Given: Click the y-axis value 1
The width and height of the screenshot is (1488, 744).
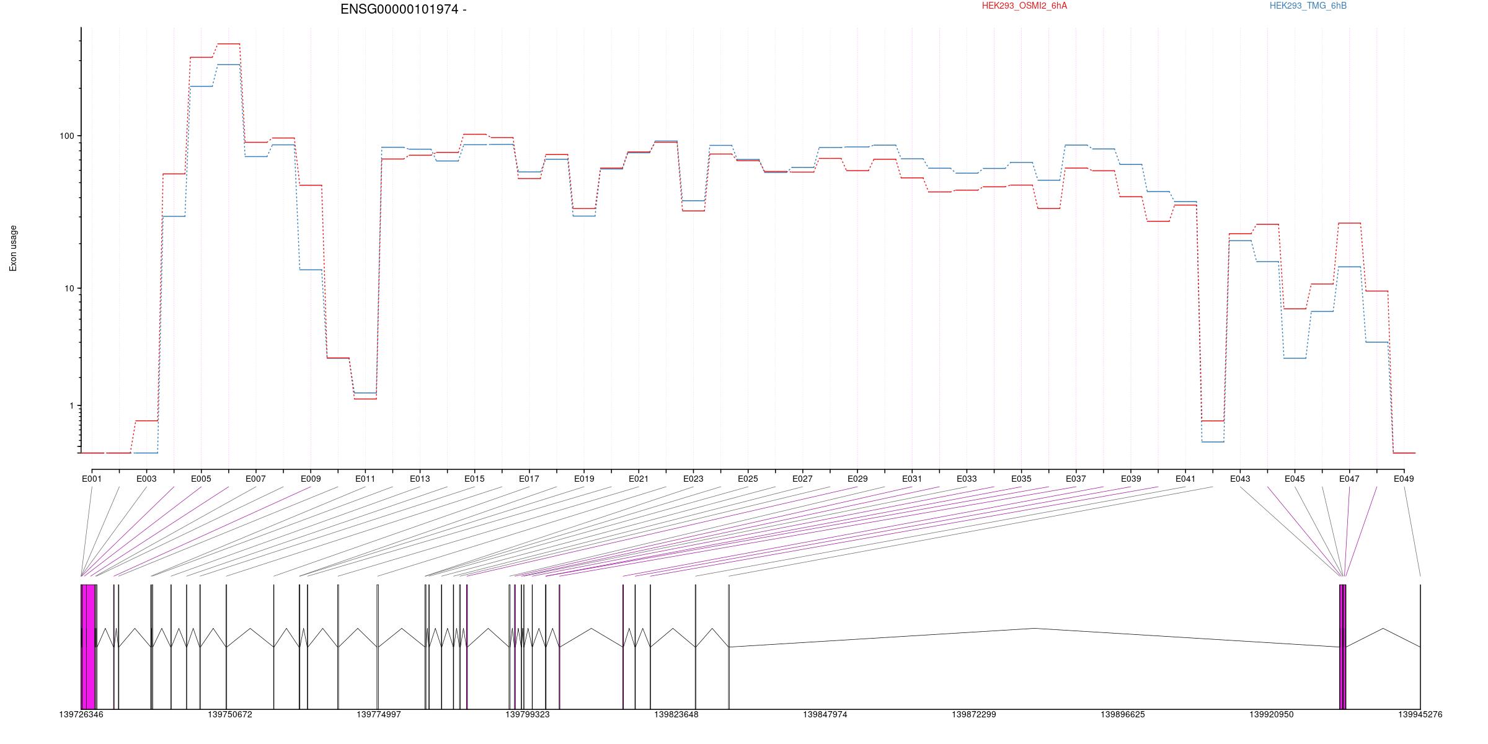Looking at the screenshot, I should (71, 405).
